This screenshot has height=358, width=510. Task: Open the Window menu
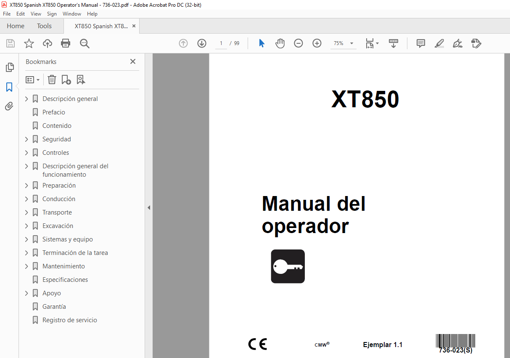72,14
